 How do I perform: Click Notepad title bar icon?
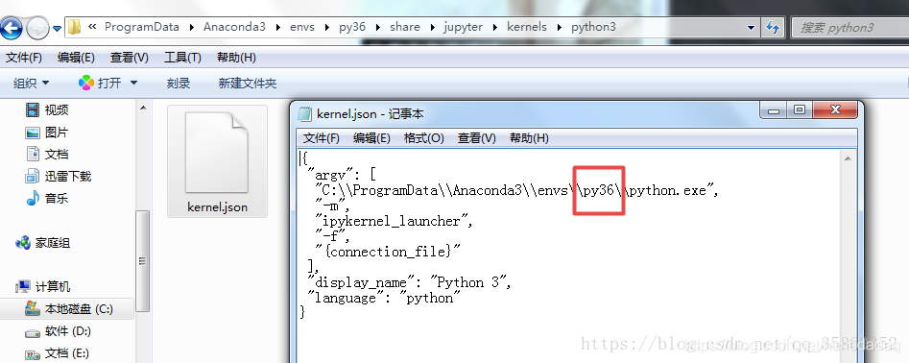(x=304, y=114)
